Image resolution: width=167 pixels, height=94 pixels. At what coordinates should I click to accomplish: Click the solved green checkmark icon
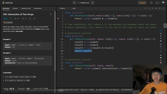11,19
